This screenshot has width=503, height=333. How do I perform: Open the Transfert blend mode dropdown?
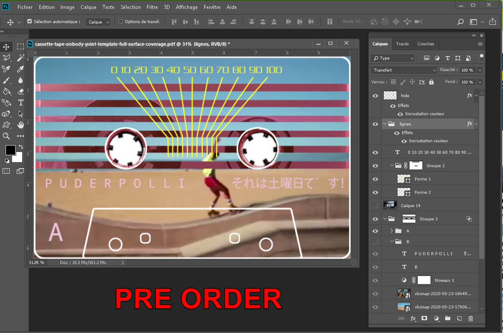(x=404, y=70)
